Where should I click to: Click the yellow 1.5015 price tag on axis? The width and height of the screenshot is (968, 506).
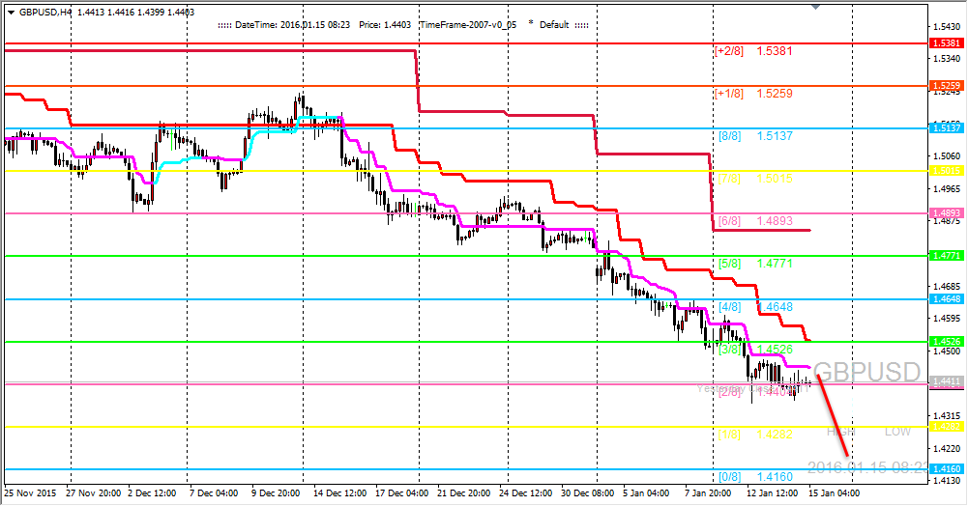(x=947, y=171)
